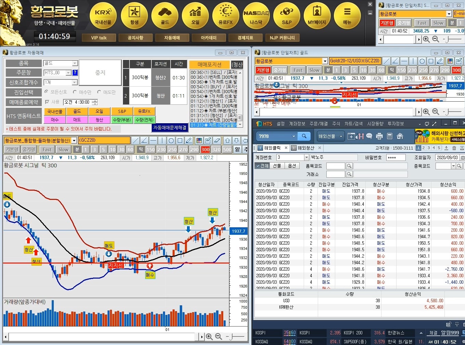This screenshot has width=465, height=345.
Task: Select the eraser tool in bottom chart toolbar
Action: [x=216, y=140]
